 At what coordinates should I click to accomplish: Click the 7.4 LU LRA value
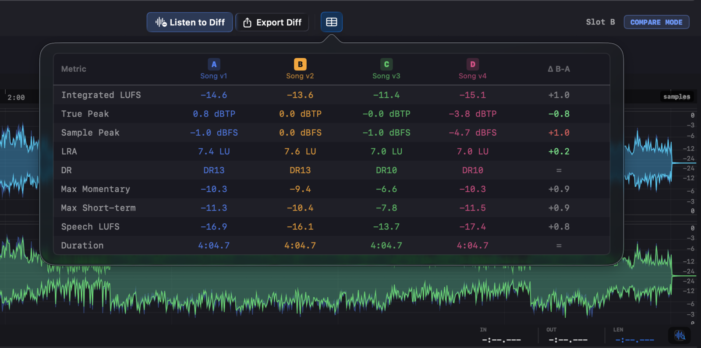point(214,151)
